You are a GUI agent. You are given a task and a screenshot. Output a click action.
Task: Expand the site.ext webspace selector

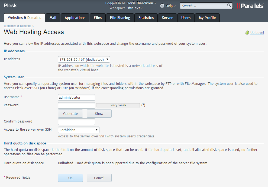coord(135,8)
